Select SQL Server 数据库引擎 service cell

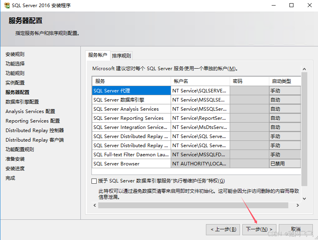pyautogui.click(x=131, y=100)
